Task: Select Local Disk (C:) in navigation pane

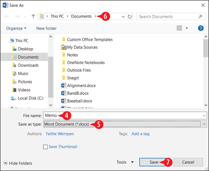Action: tap(27, 98)
